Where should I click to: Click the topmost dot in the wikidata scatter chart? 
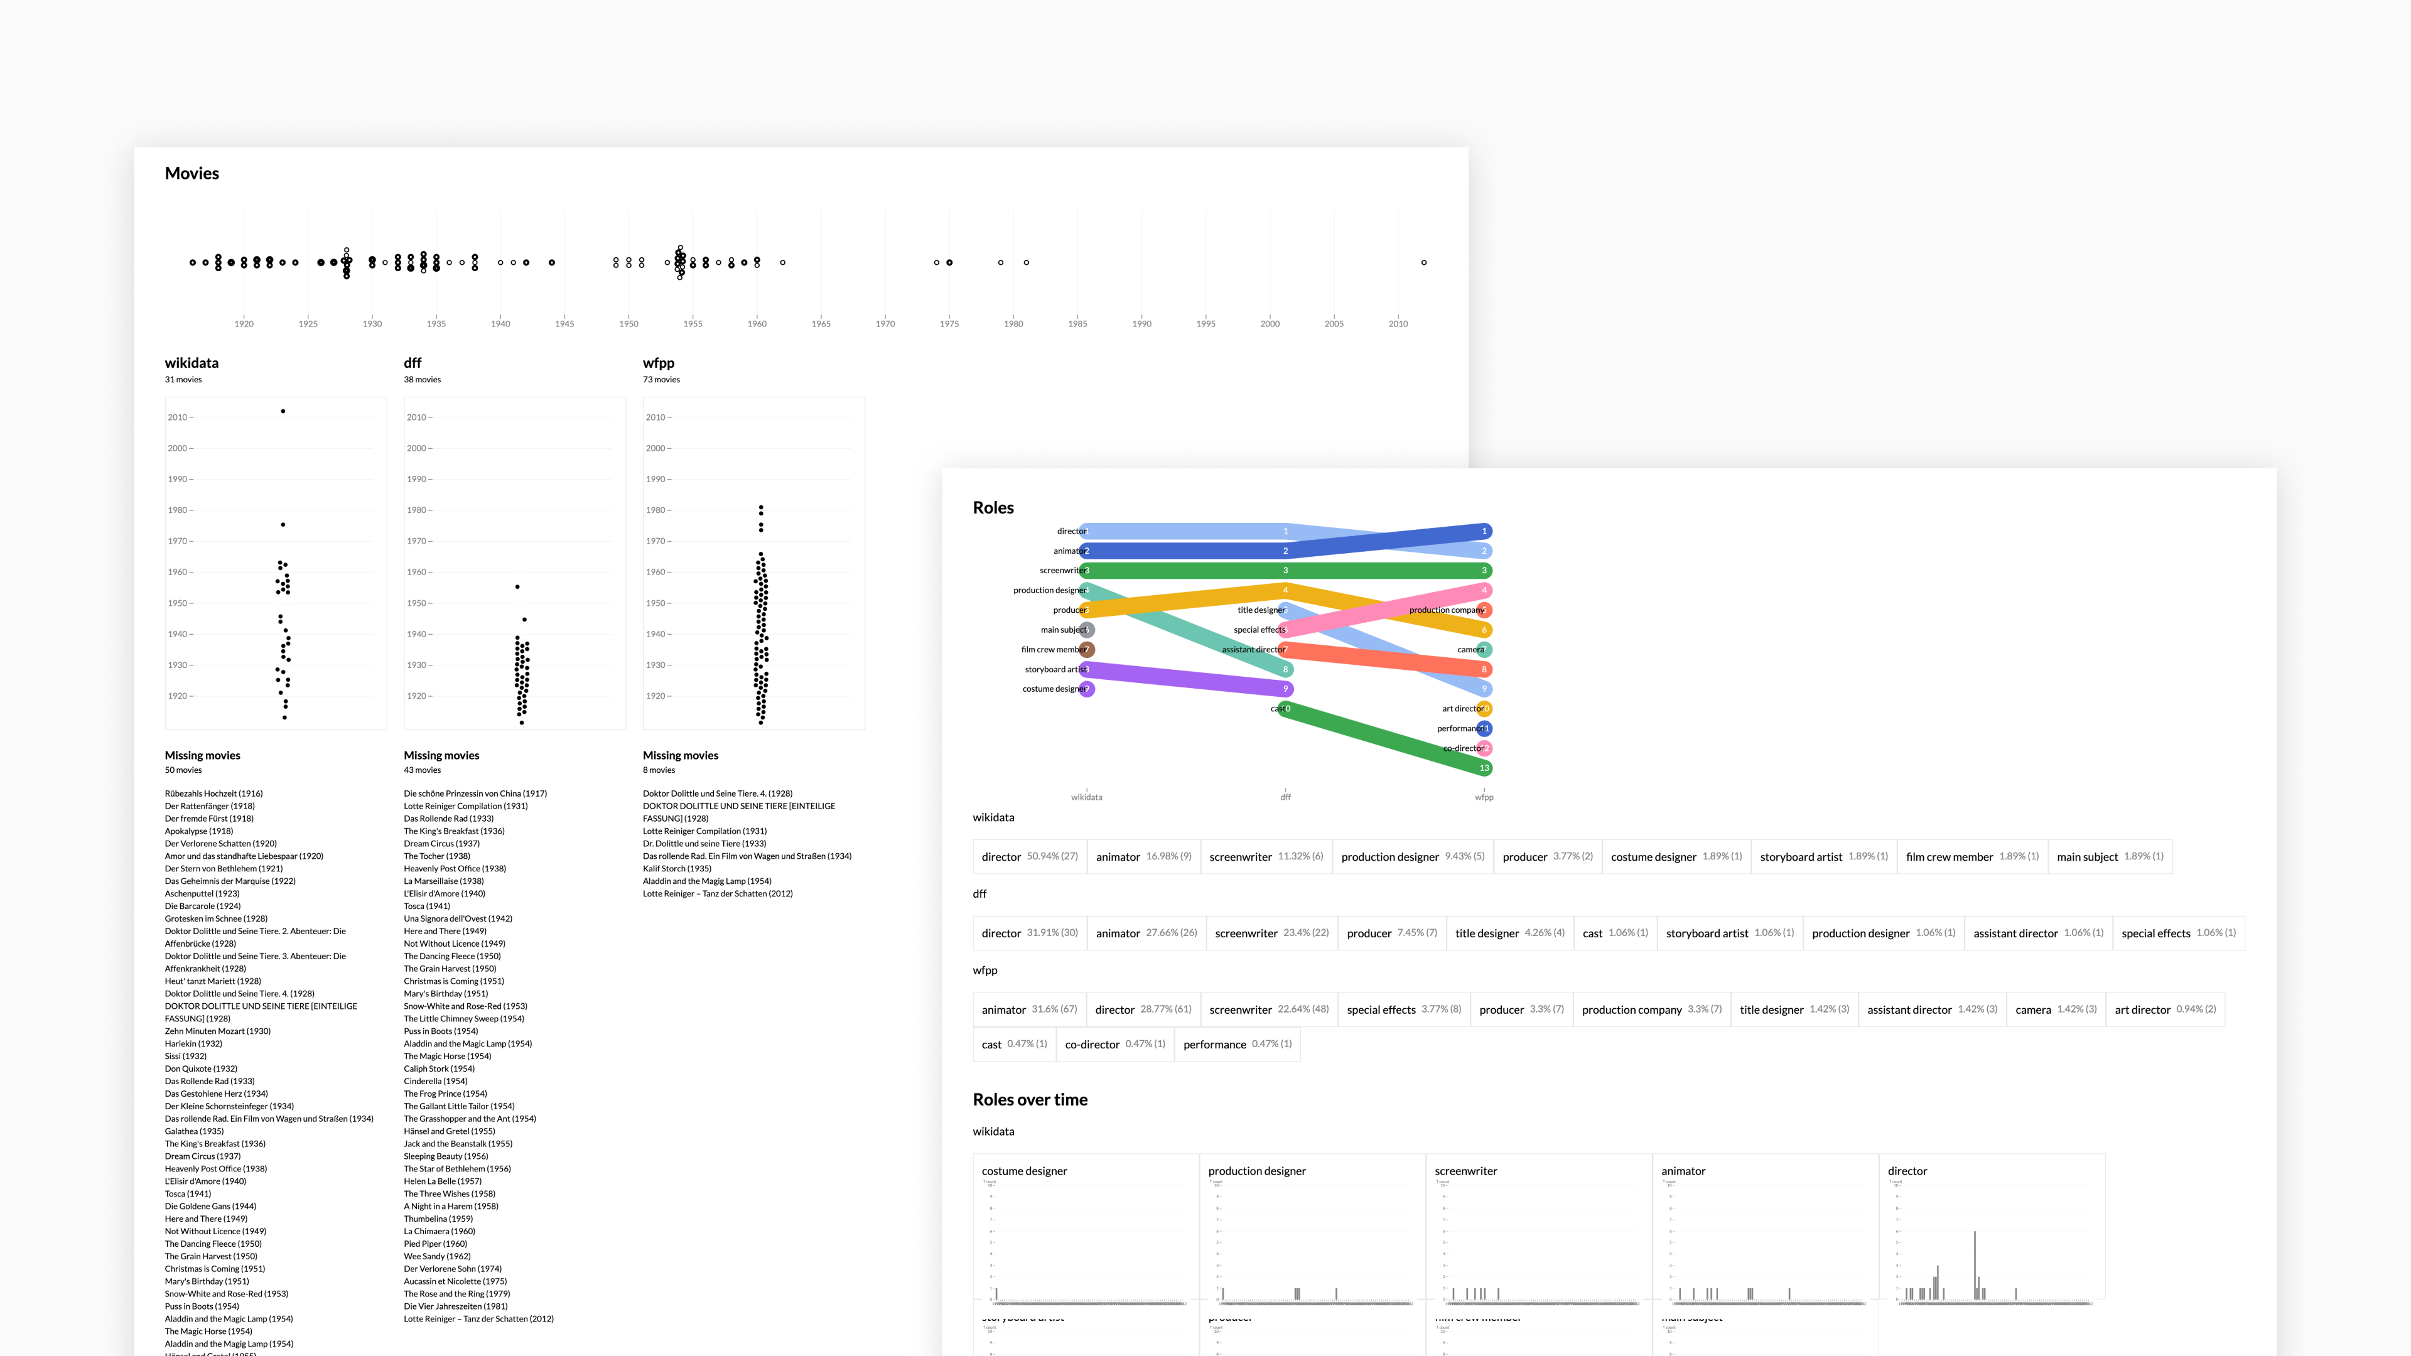click(283, 411)
